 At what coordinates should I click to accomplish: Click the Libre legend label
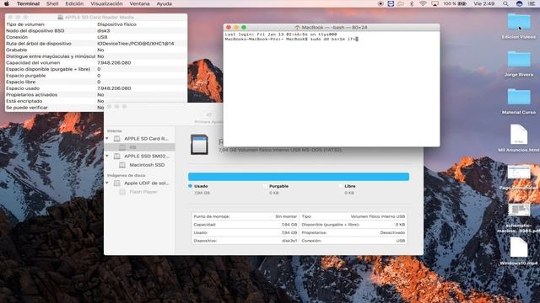click(350, 186)
